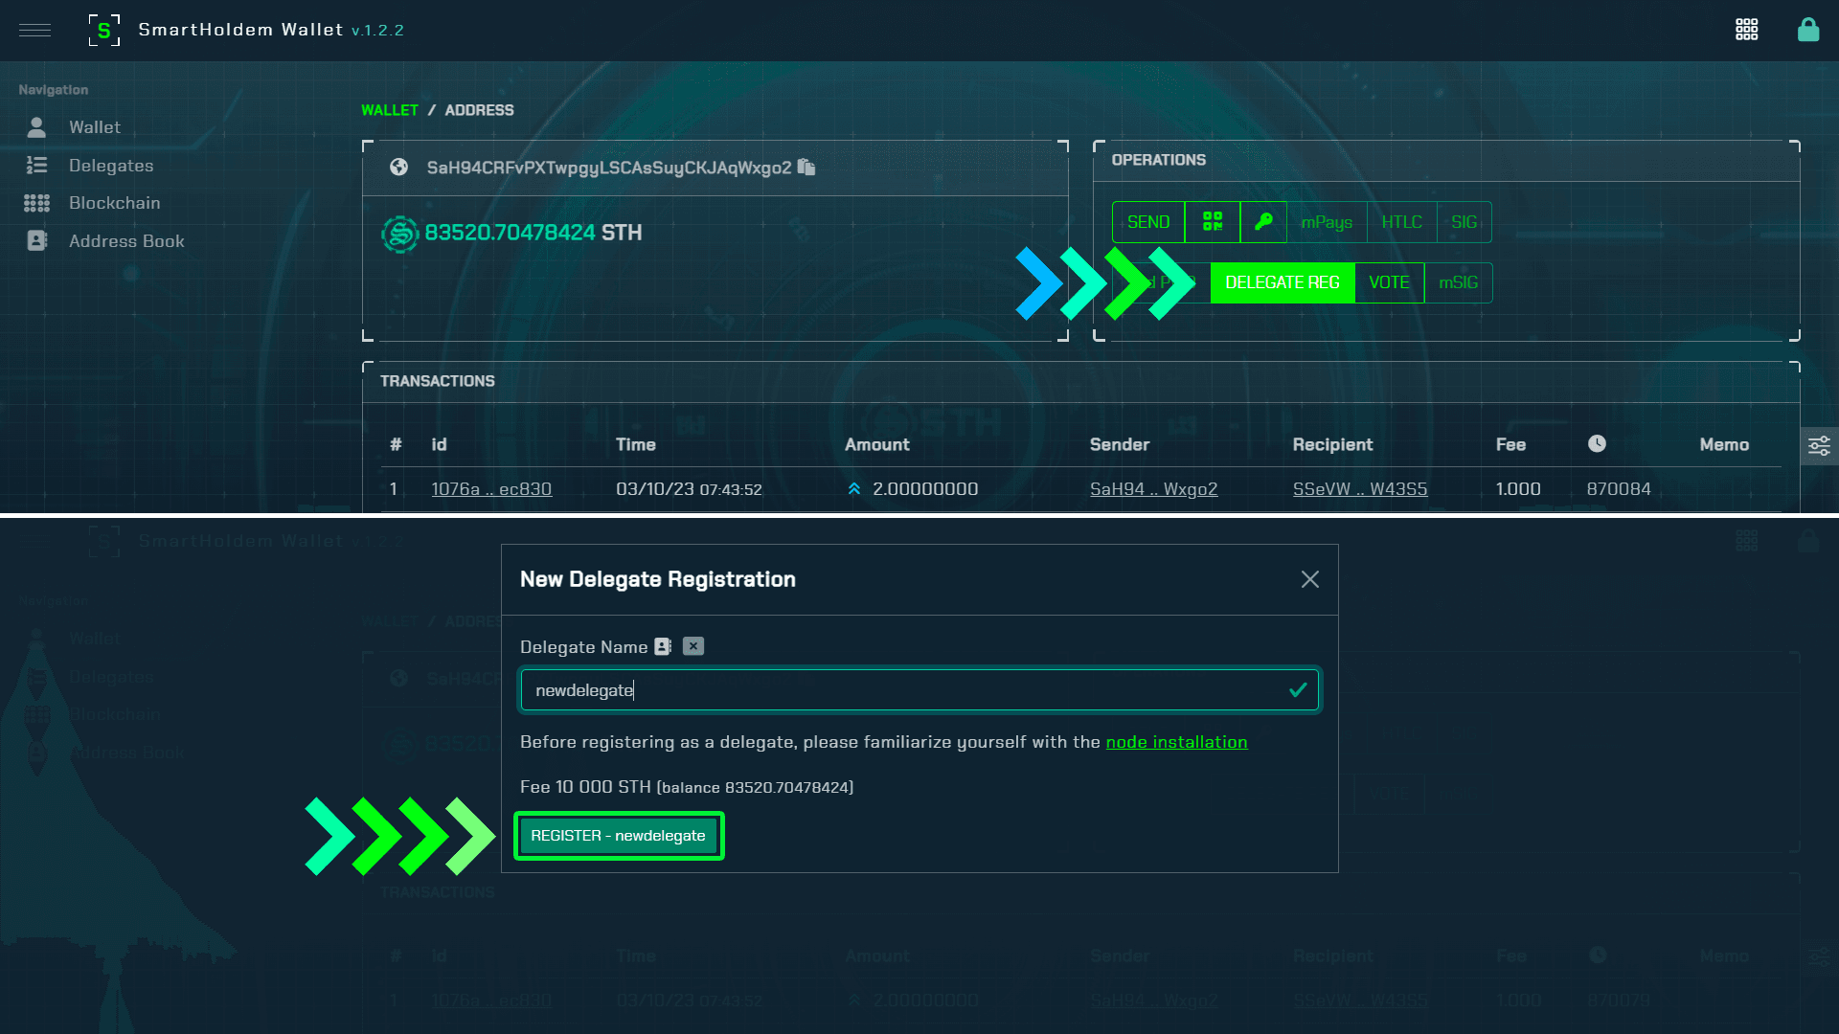
Task: Close the New Delegate Registration dialog
Action: [x=1309, y=579]
